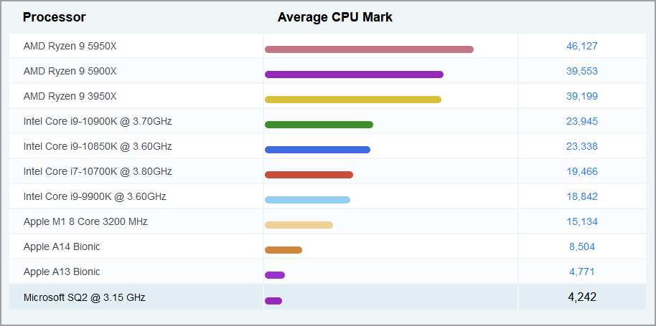This screenshot has width=656, height=326.
Task: Click Intel Core i9-10850K @ 3.60GHz name
Action: (x=98, y=146)
